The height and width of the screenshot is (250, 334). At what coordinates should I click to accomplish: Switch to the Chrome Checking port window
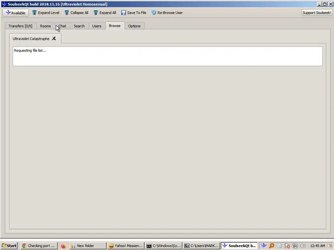click(x=38, y=246)
